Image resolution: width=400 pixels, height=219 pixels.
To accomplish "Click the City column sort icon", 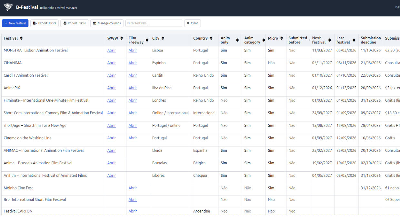I will [x=163, y=38].
